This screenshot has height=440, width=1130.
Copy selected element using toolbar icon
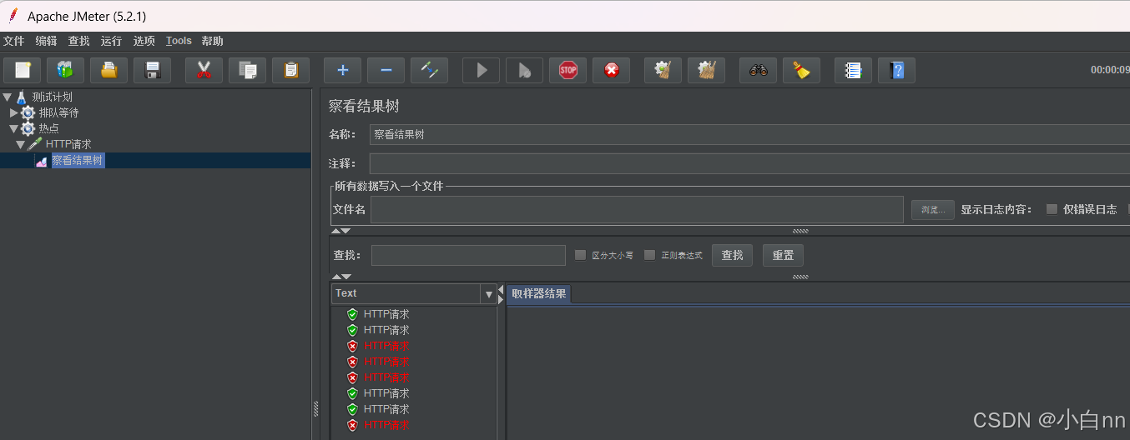tap(247, 70)
